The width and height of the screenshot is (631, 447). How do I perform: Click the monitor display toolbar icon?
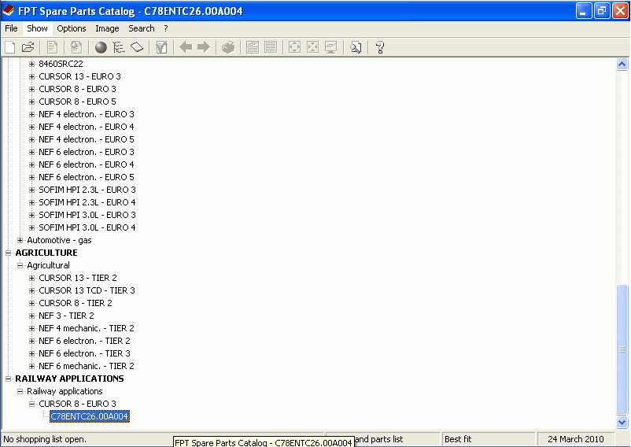pyautogui.click(x=330, y=47)
